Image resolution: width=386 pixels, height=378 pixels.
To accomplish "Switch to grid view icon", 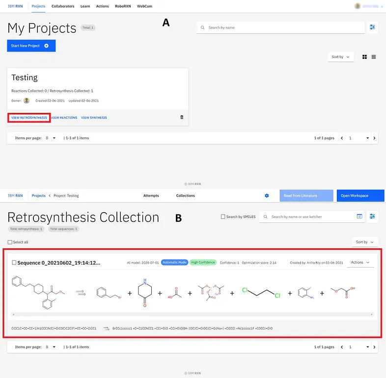I will coord(364,57).
